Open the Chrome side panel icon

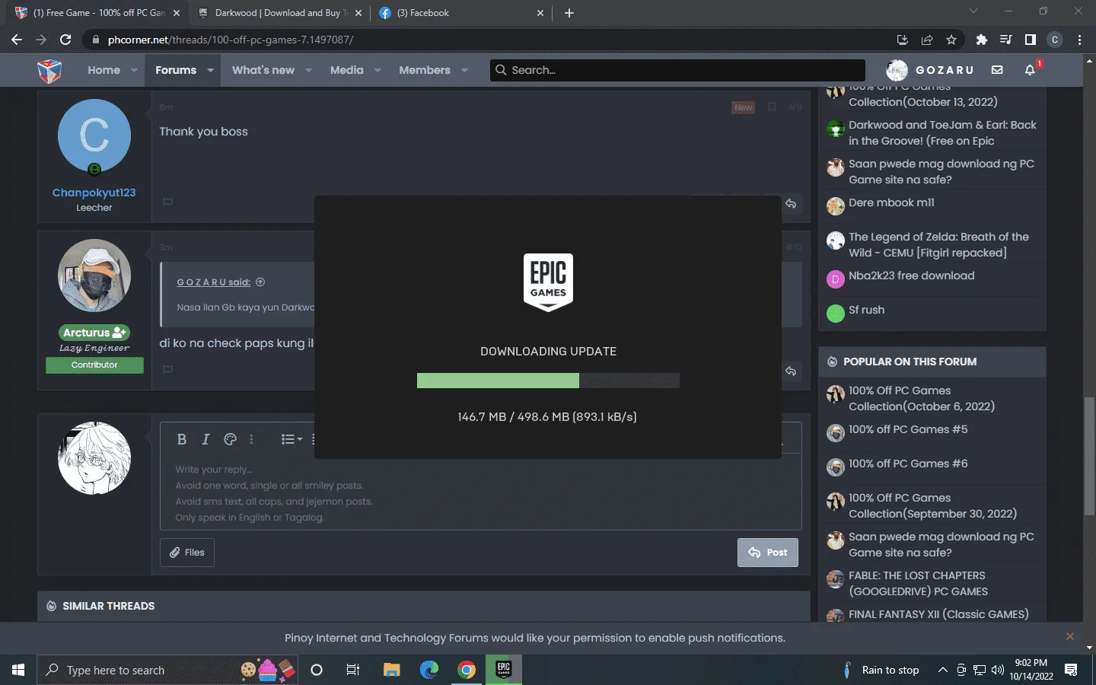[x=1030, y=40]
